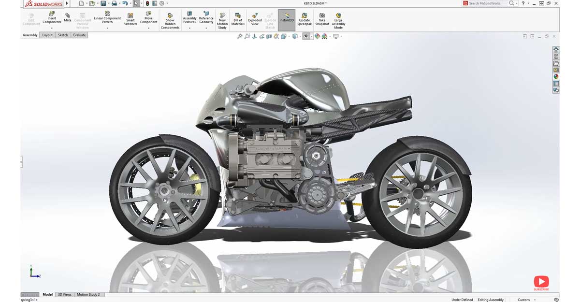Open the Smart Fasteners tool
This screenshot has width=580, height=302.
(x=130, y=19)
